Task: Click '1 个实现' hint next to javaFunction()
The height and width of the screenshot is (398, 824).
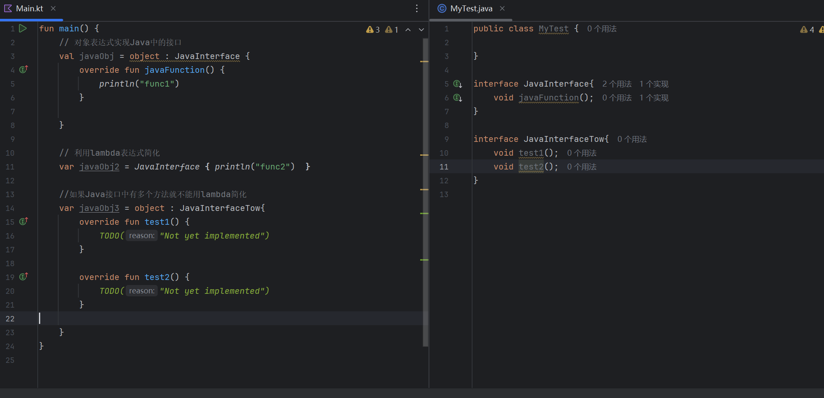Action: (x=654, y=98)
